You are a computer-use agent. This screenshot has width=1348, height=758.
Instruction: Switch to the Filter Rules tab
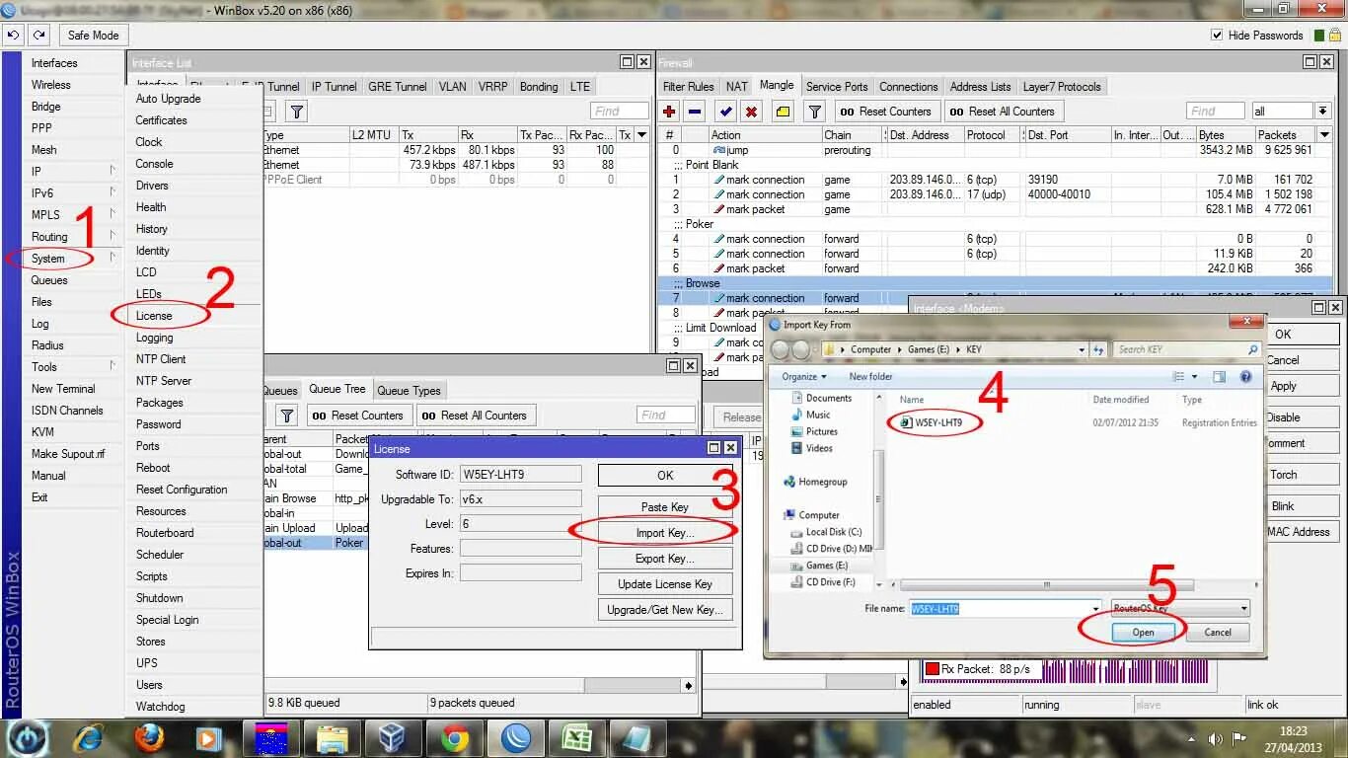coord(689,87)
